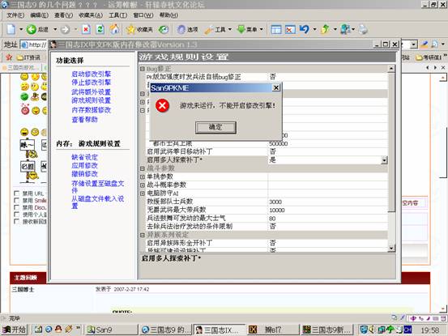Click 确定 in the San9PKME dialog

coord(215,127)
